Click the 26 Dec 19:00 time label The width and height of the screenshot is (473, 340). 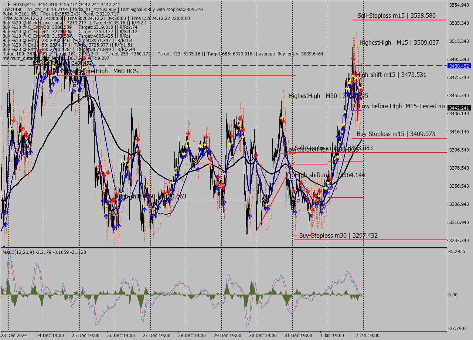[x=122, y=336]
